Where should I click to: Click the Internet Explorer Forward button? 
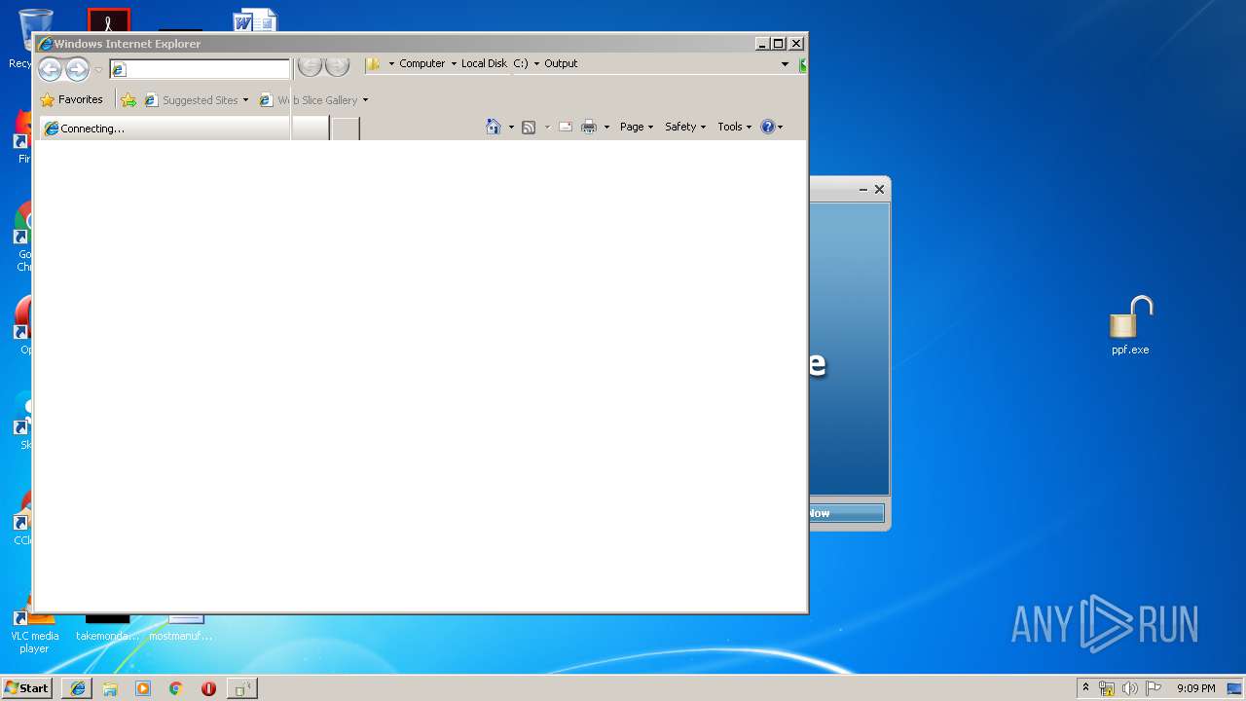(77, 69)
